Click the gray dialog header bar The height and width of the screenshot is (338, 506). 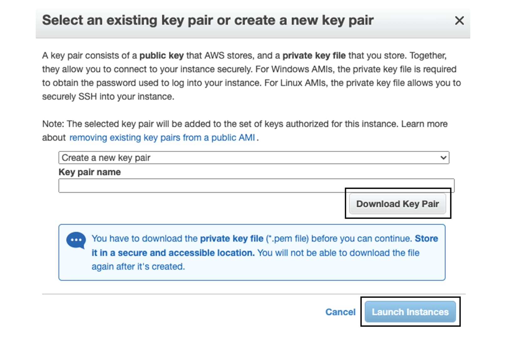tap(253, 23)
